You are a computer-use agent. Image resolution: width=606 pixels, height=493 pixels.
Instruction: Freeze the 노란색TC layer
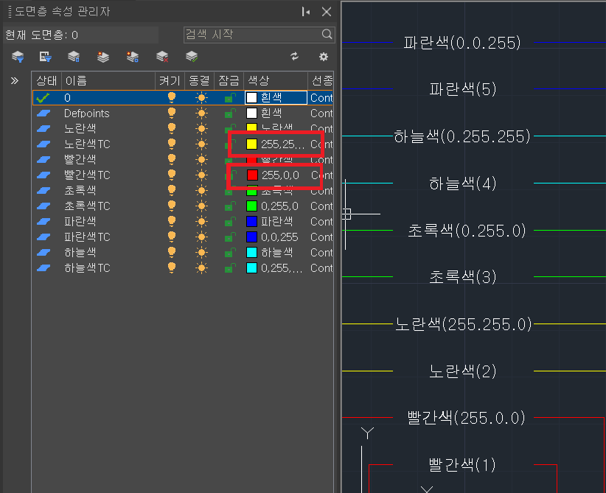[201, 144]
